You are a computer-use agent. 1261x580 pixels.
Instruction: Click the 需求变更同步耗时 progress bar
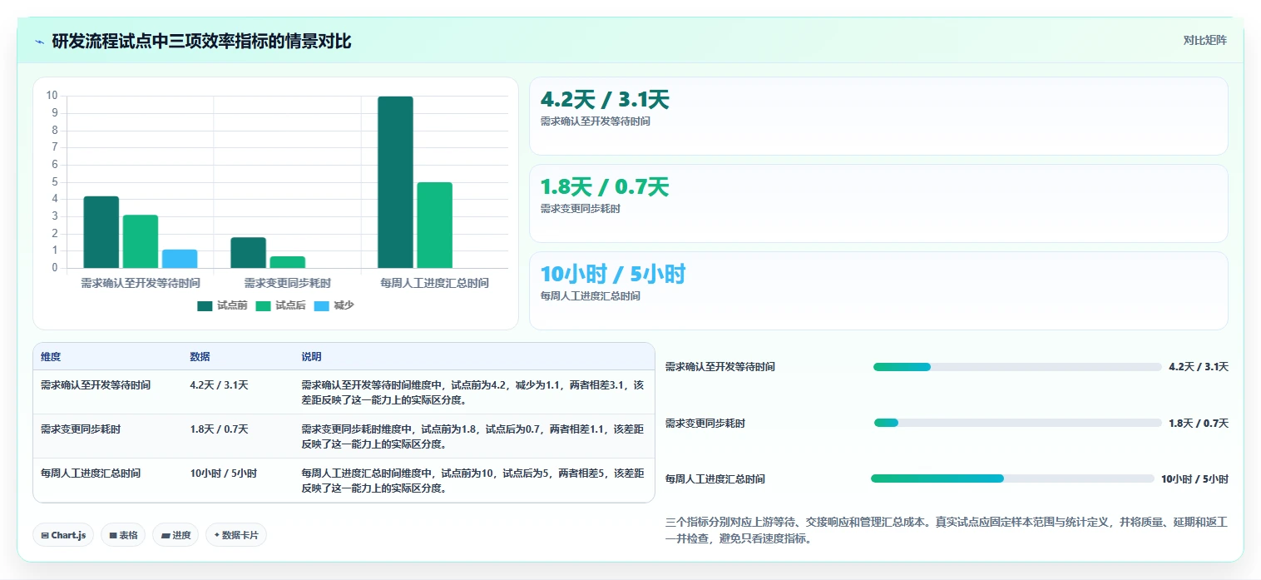(1017, 423)
